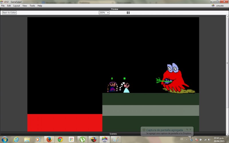The width and height of the screenshot is (229, 143).
Task: Open the View menu
Action: pos(25,6)
